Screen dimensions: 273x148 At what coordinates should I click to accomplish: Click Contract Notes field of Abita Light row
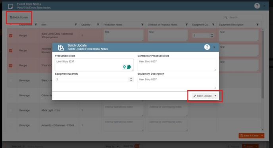(x=168, y=110)
